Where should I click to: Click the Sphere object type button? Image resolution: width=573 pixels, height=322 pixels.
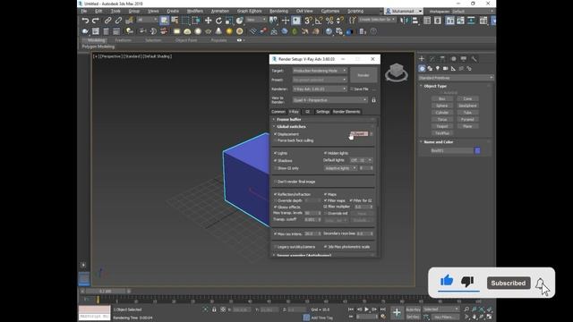(x=441, y=106)
